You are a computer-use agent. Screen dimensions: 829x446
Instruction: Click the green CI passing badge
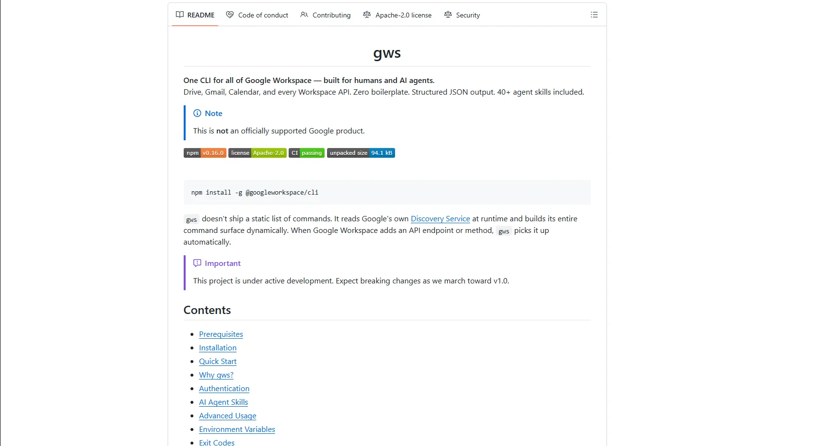306,152
